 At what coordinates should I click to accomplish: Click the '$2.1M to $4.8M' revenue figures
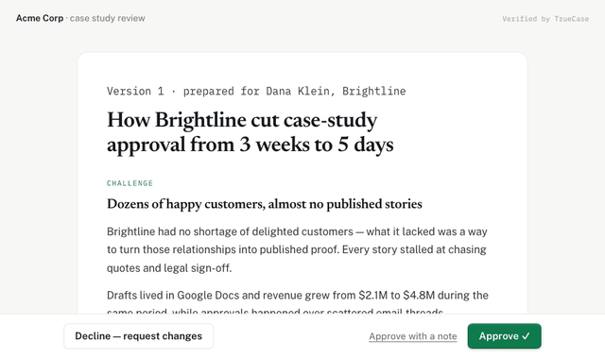point(397,296)
